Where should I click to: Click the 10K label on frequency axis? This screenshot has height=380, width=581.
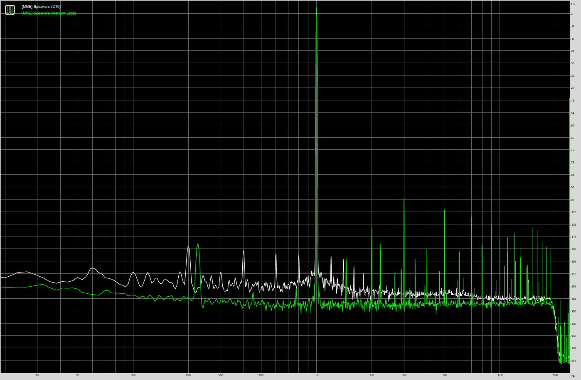point(500,375)
